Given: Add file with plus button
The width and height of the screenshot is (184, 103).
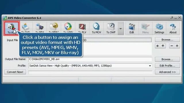Looking at the screenshot, I should click(x=177, y=46).
